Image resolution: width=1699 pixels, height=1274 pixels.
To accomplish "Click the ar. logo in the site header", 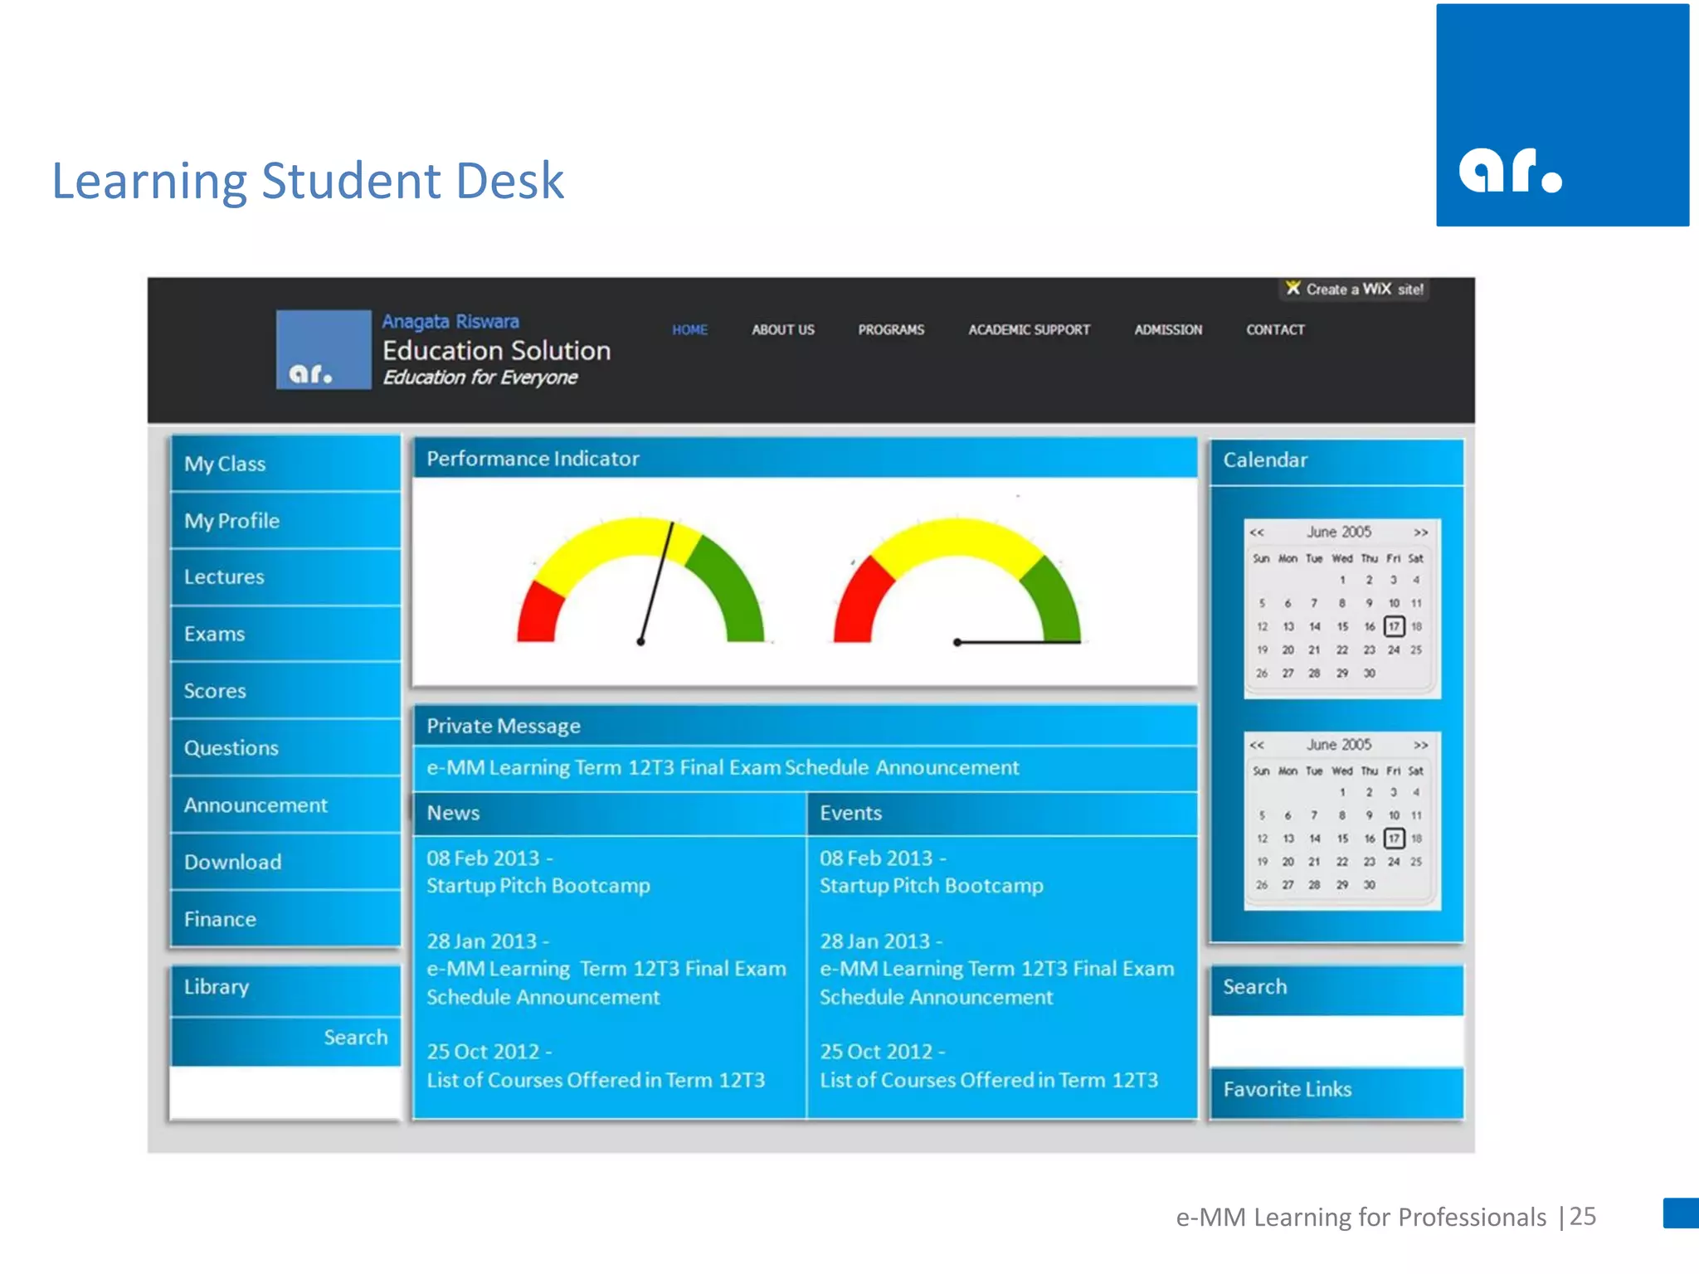I will pos(324,349).
